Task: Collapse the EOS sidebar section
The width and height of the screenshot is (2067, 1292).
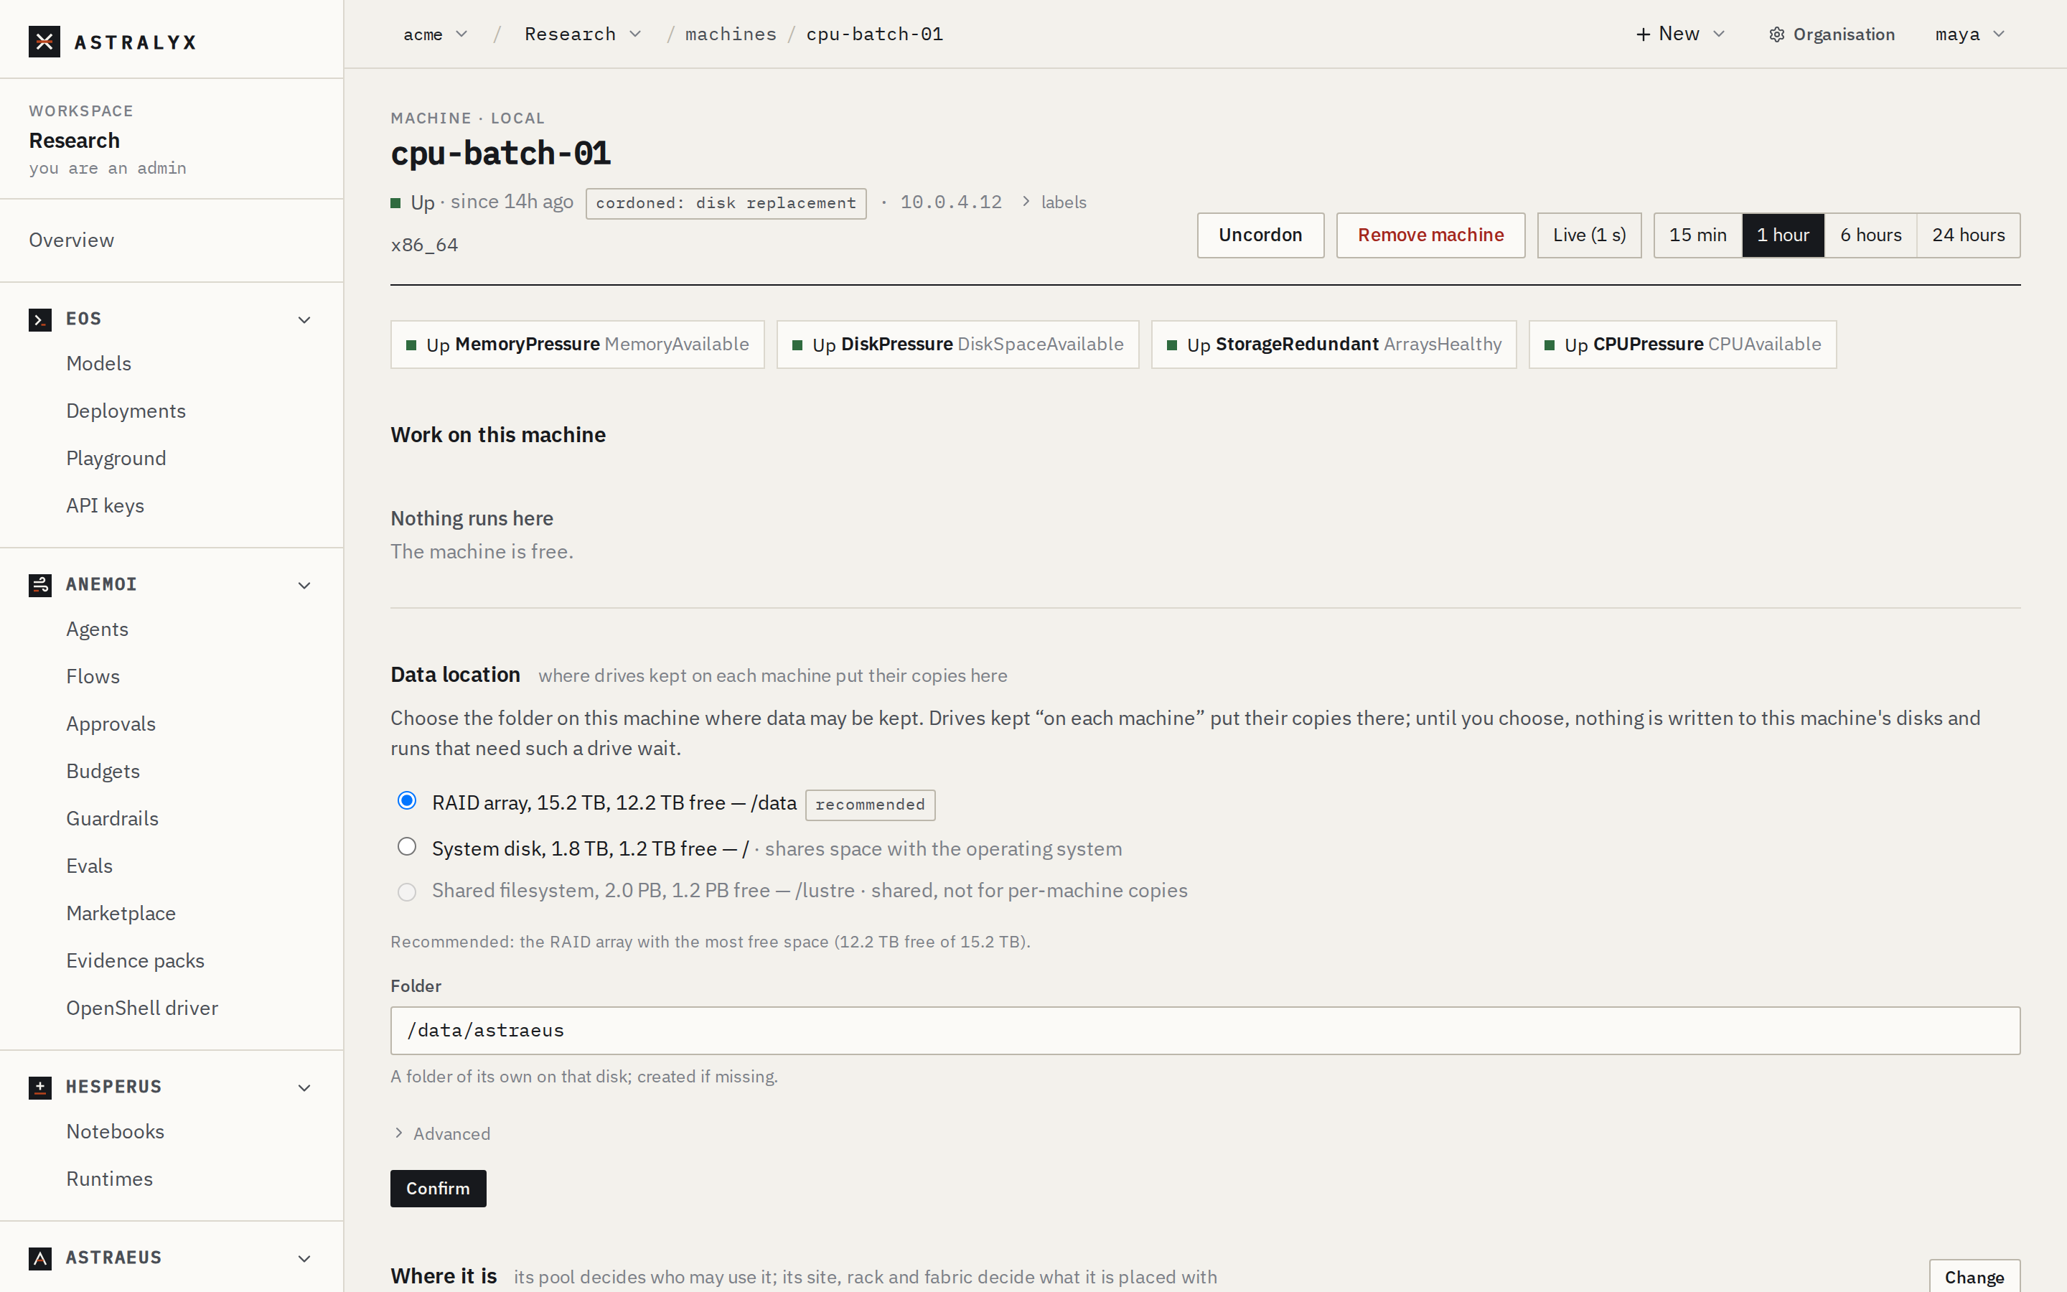Action: click(x=304, y=319)
